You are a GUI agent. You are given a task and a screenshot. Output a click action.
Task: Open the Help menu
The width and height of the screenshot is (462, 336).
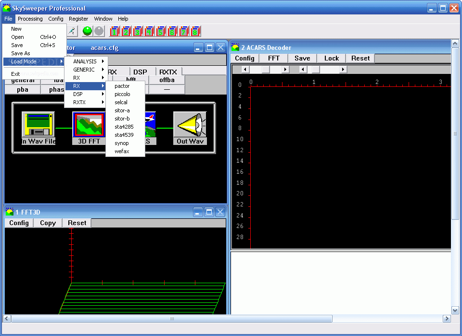[123, 19]
